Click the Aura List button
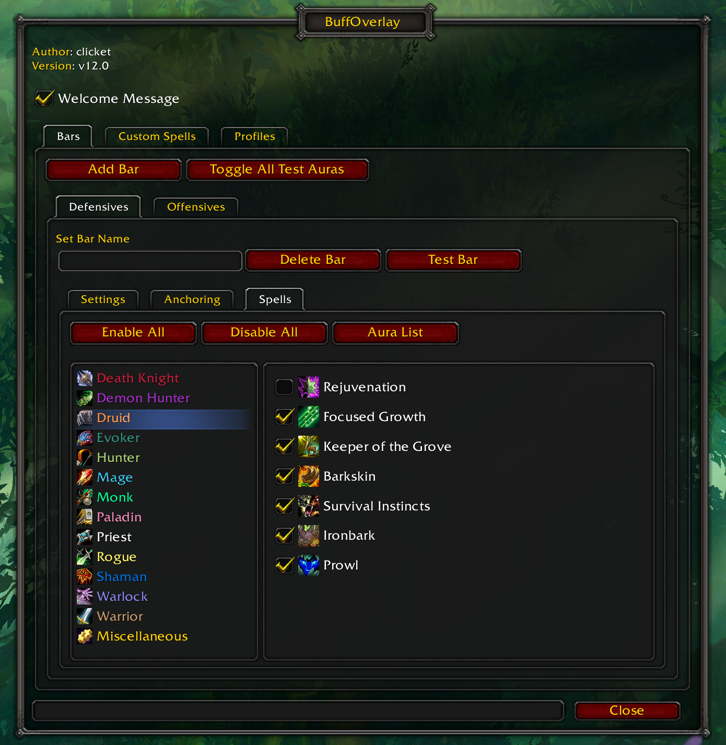This screenshot has height=745, width=726. (x=395, y=333)
